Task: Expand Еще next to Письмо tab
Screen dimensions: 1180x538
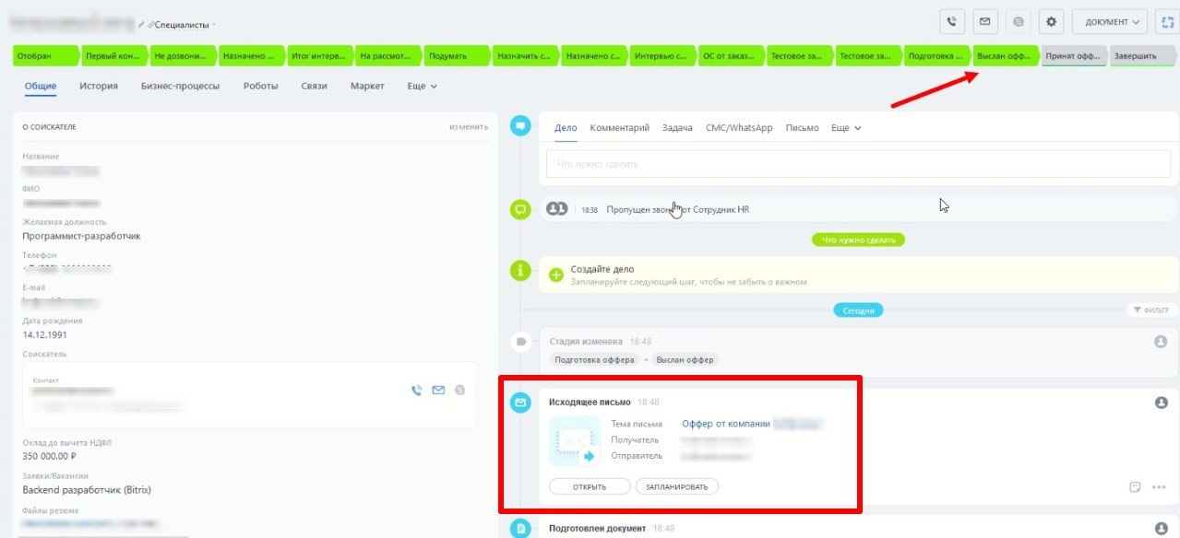Action: pos(846,128)
